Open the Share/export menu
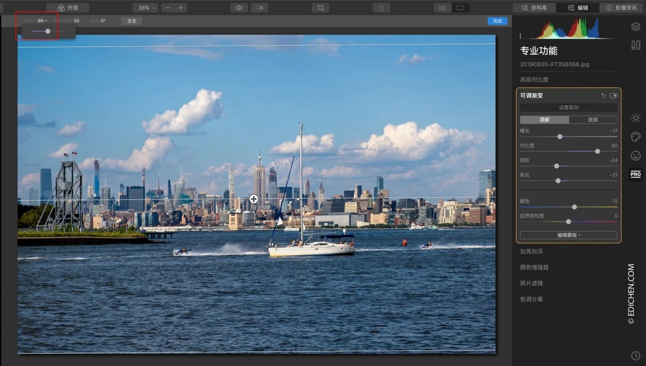The height and width of the screenshot is (366, 646). point(381,8)
